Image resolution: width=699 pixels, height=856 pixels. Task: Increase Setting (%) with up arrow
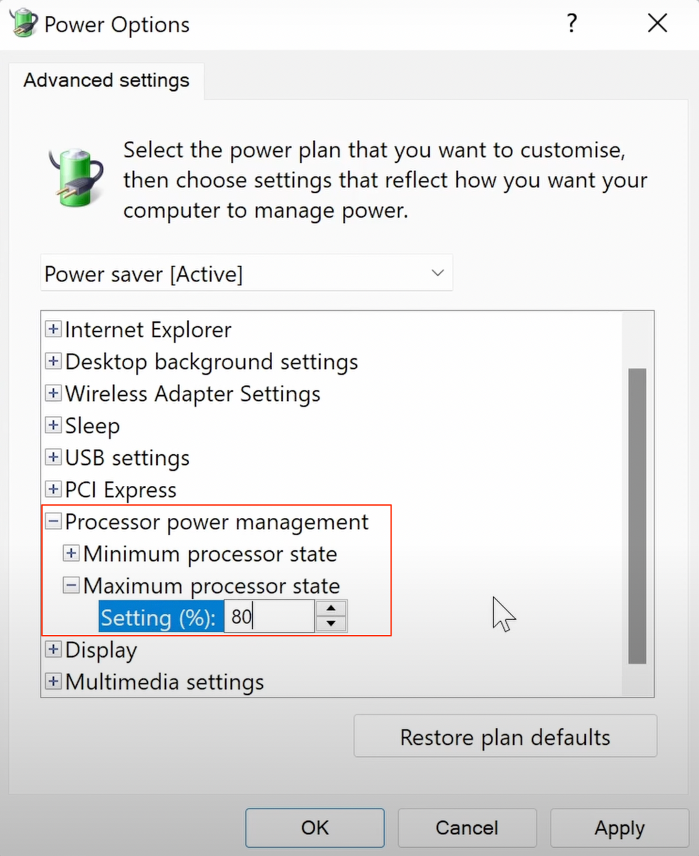point(331,609)
